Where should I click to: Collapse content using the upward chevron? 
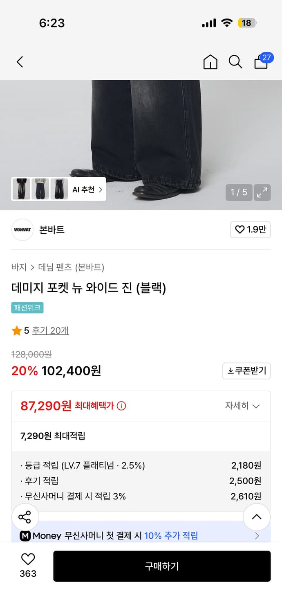point(256,517)
